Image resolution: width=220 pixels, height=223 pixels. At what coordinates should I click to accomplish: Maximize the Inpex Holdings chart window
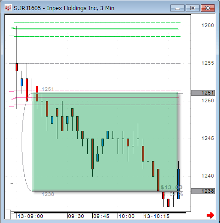click(x=192, y=8)
